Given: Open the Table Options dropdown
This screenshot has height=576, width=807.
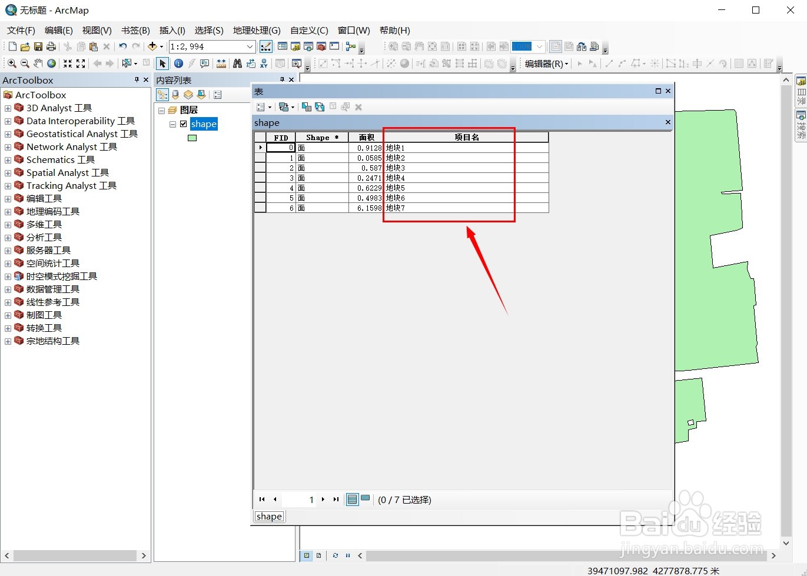Looking at the screenshot, I should point(264,107).
